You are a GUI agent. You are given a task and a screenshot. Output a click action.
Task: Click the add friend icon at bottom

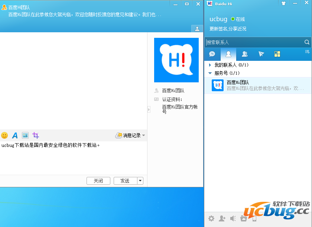click(222, 218)
